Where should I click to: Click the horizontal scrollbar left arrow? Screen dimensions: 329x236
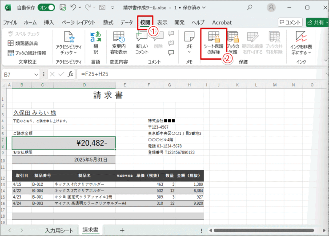pyautogui.click(x=210, y=231)
